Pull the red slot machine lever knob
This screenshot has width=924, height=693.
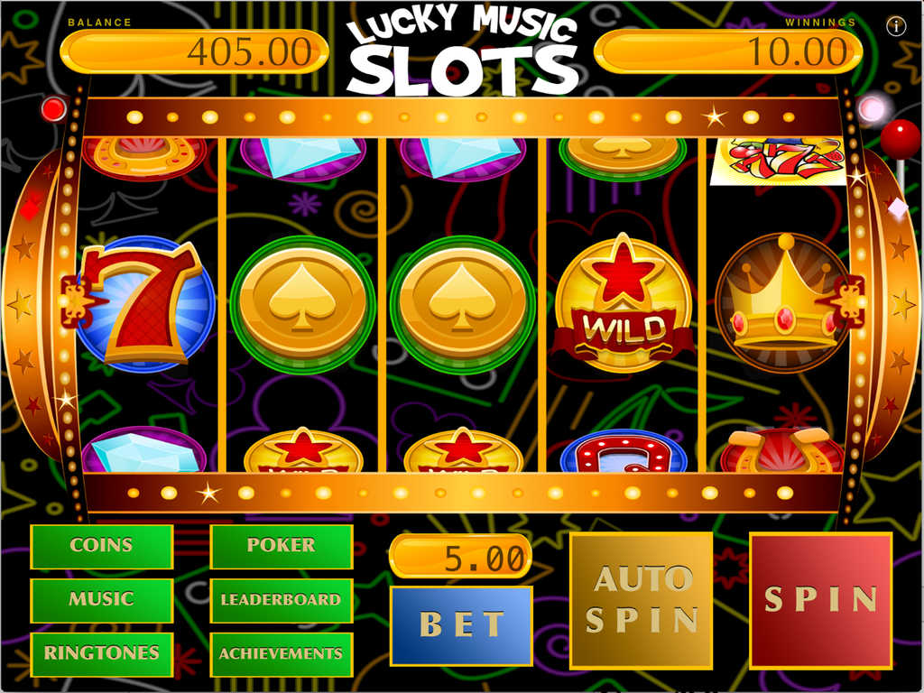coord(900,140)
